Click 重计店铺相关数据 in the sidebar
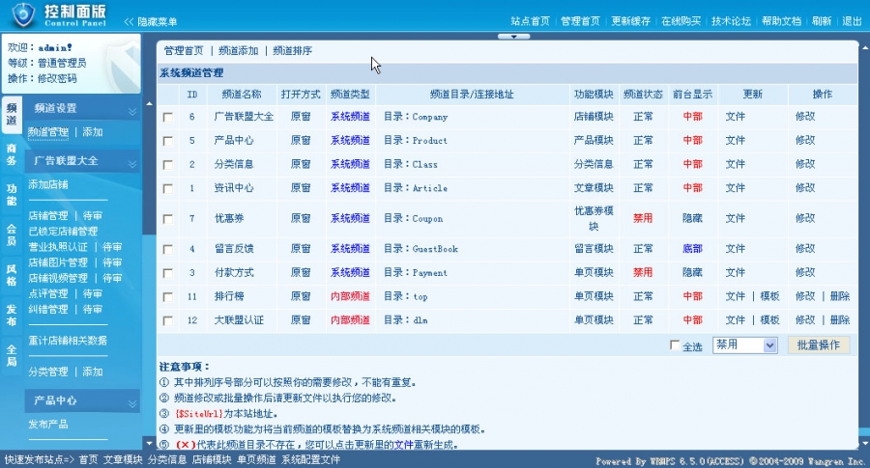870x468 pixels. tap(68, 340)
